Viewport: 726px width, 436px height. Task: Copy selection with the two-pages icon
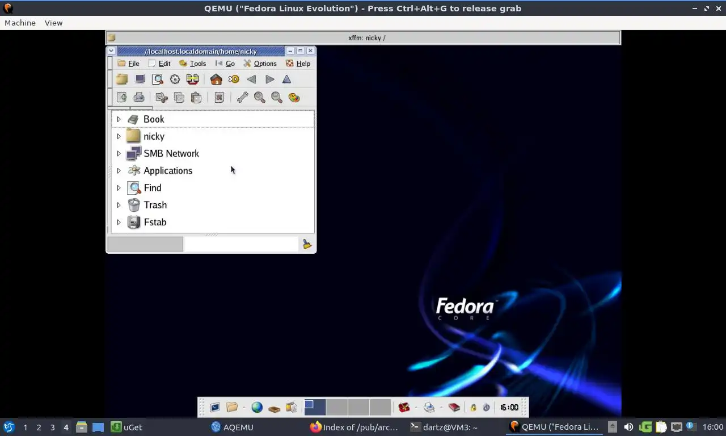179,98
